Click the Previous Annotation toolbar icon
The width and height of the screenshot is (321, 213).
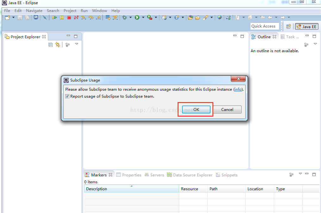[x=250, y=18]
